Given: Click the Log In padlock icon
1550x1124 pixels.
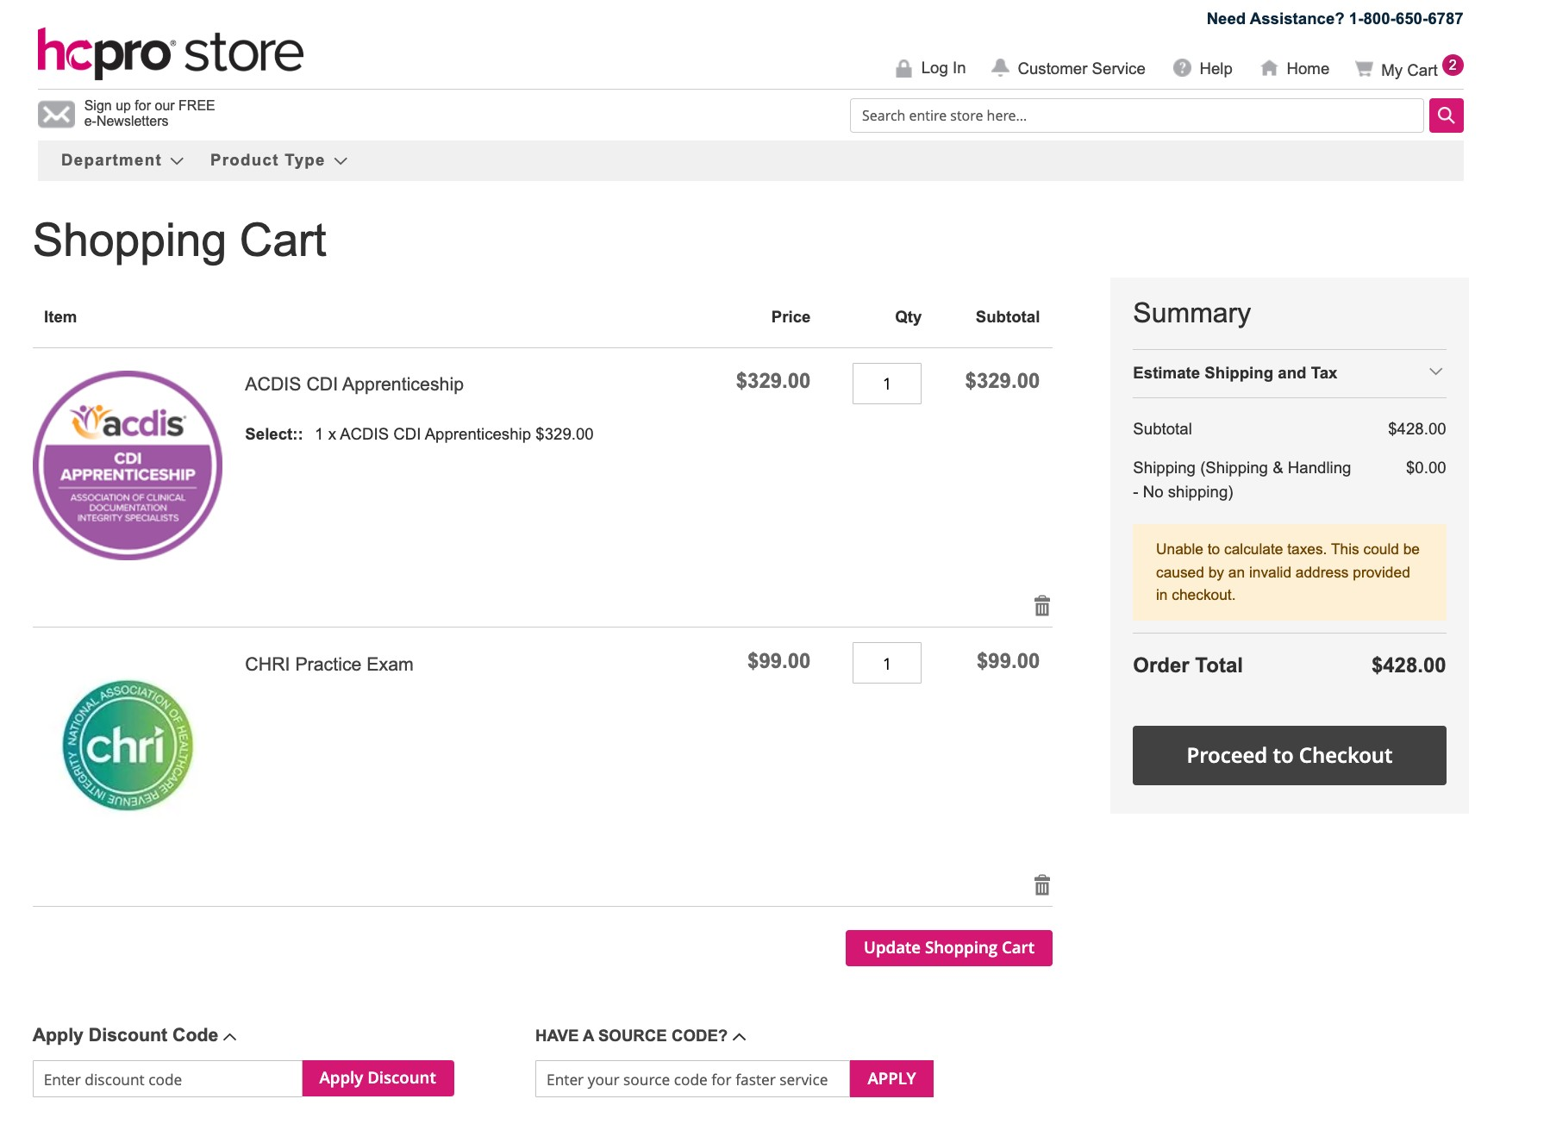Looking at the screenshot, I should (x=903, y=69).
